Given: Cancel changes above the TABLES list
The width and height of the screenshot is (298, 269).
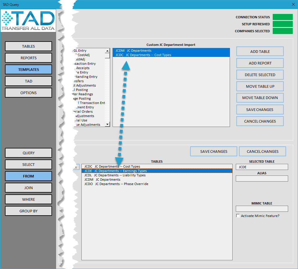Looking at the screenshot, I should (263, 151).
